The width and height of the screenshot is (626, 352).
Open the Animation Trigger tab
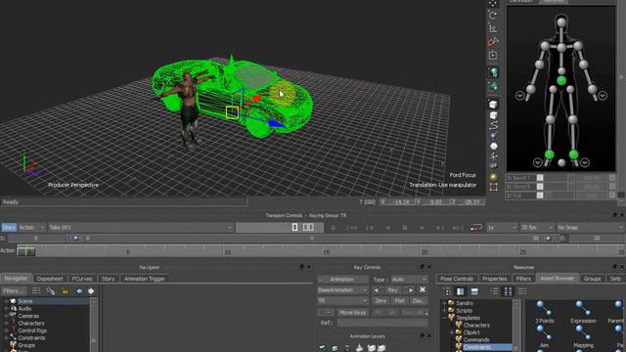(145, 279)
